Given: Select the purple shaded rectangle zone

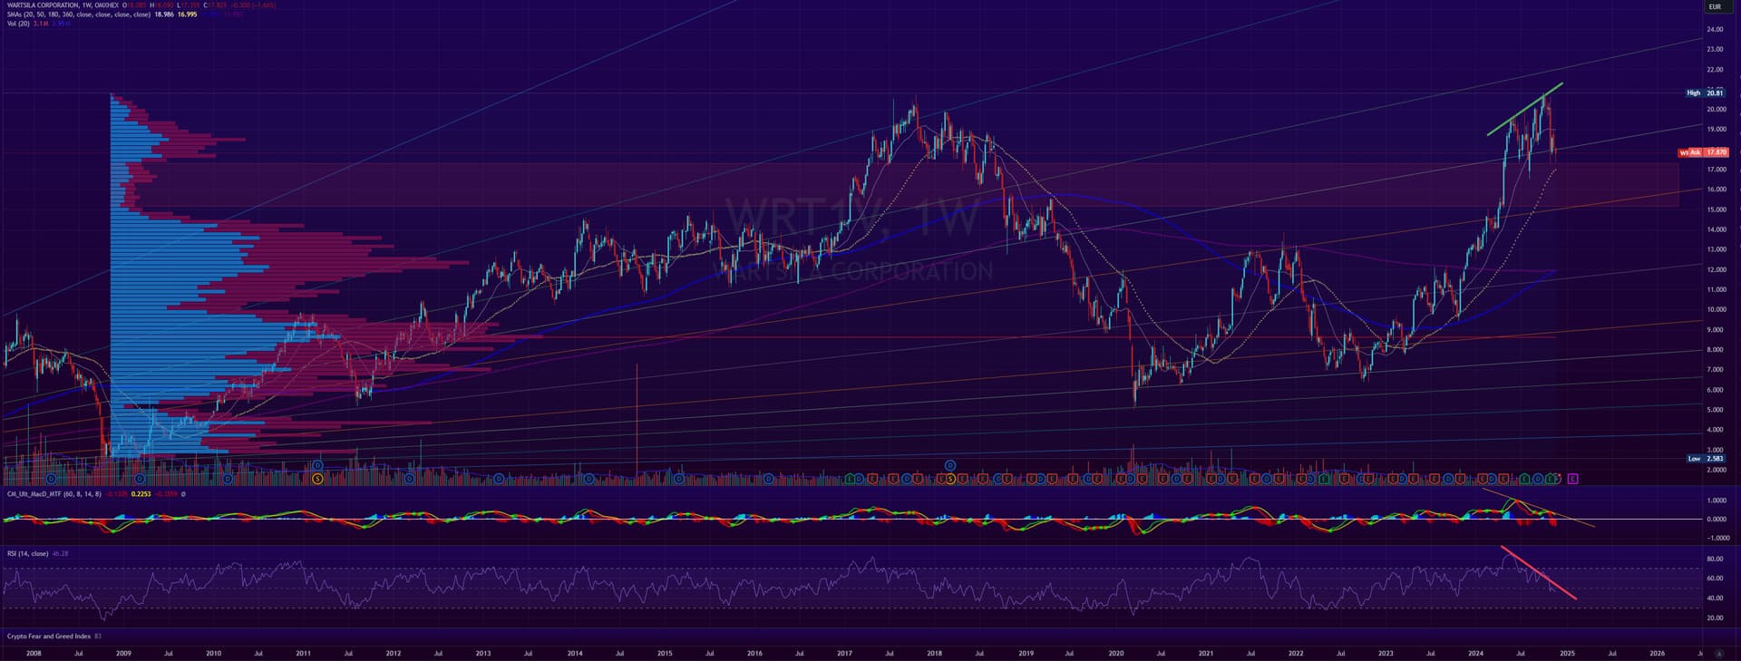Looking at the screenshot, I should point(907,185).
